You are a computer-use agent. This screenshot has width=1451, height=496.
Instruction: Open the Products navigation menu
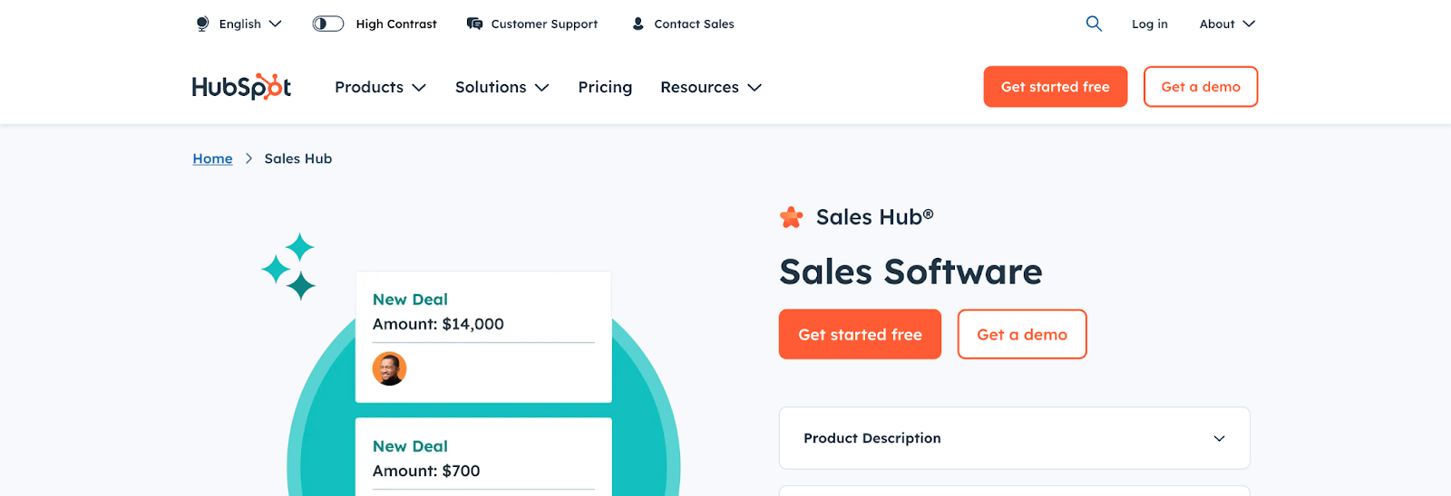(x=380, y=87)
